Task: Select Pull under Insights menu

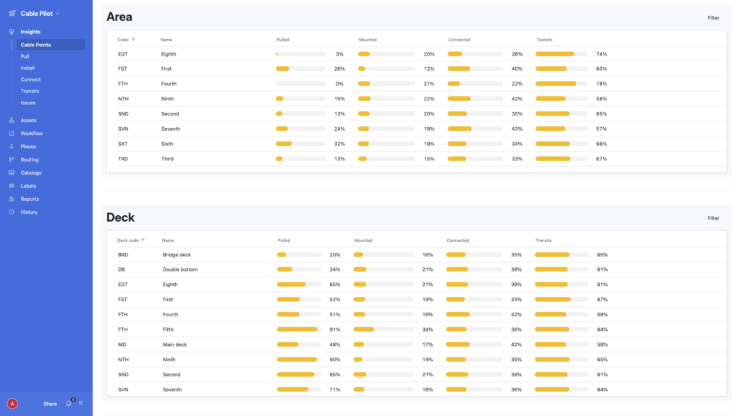Action: pyautogui.click(x=25, y=56)
